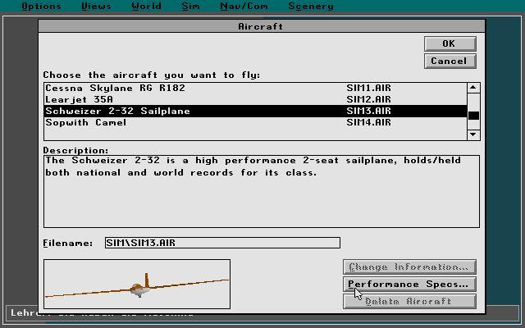Viewport: 525px width, 328px height.
Task: Open the Scenery menu
Action: click(x=311, y=6)
